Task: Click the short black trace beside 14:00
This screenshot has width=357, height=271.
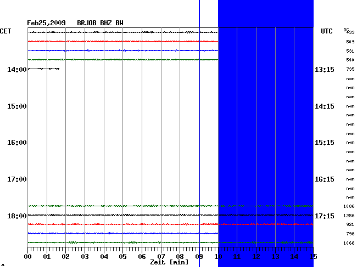Action: 43,69
